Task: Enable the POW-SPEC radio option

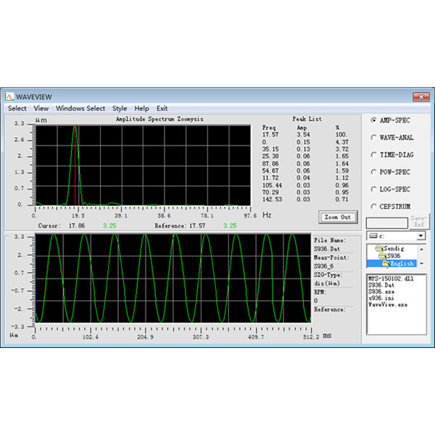Action: pos(373,172)
